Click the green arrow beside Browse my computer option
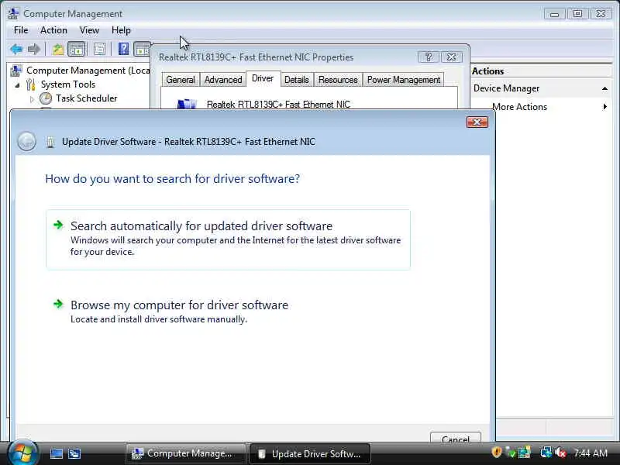 click(58, 304)
